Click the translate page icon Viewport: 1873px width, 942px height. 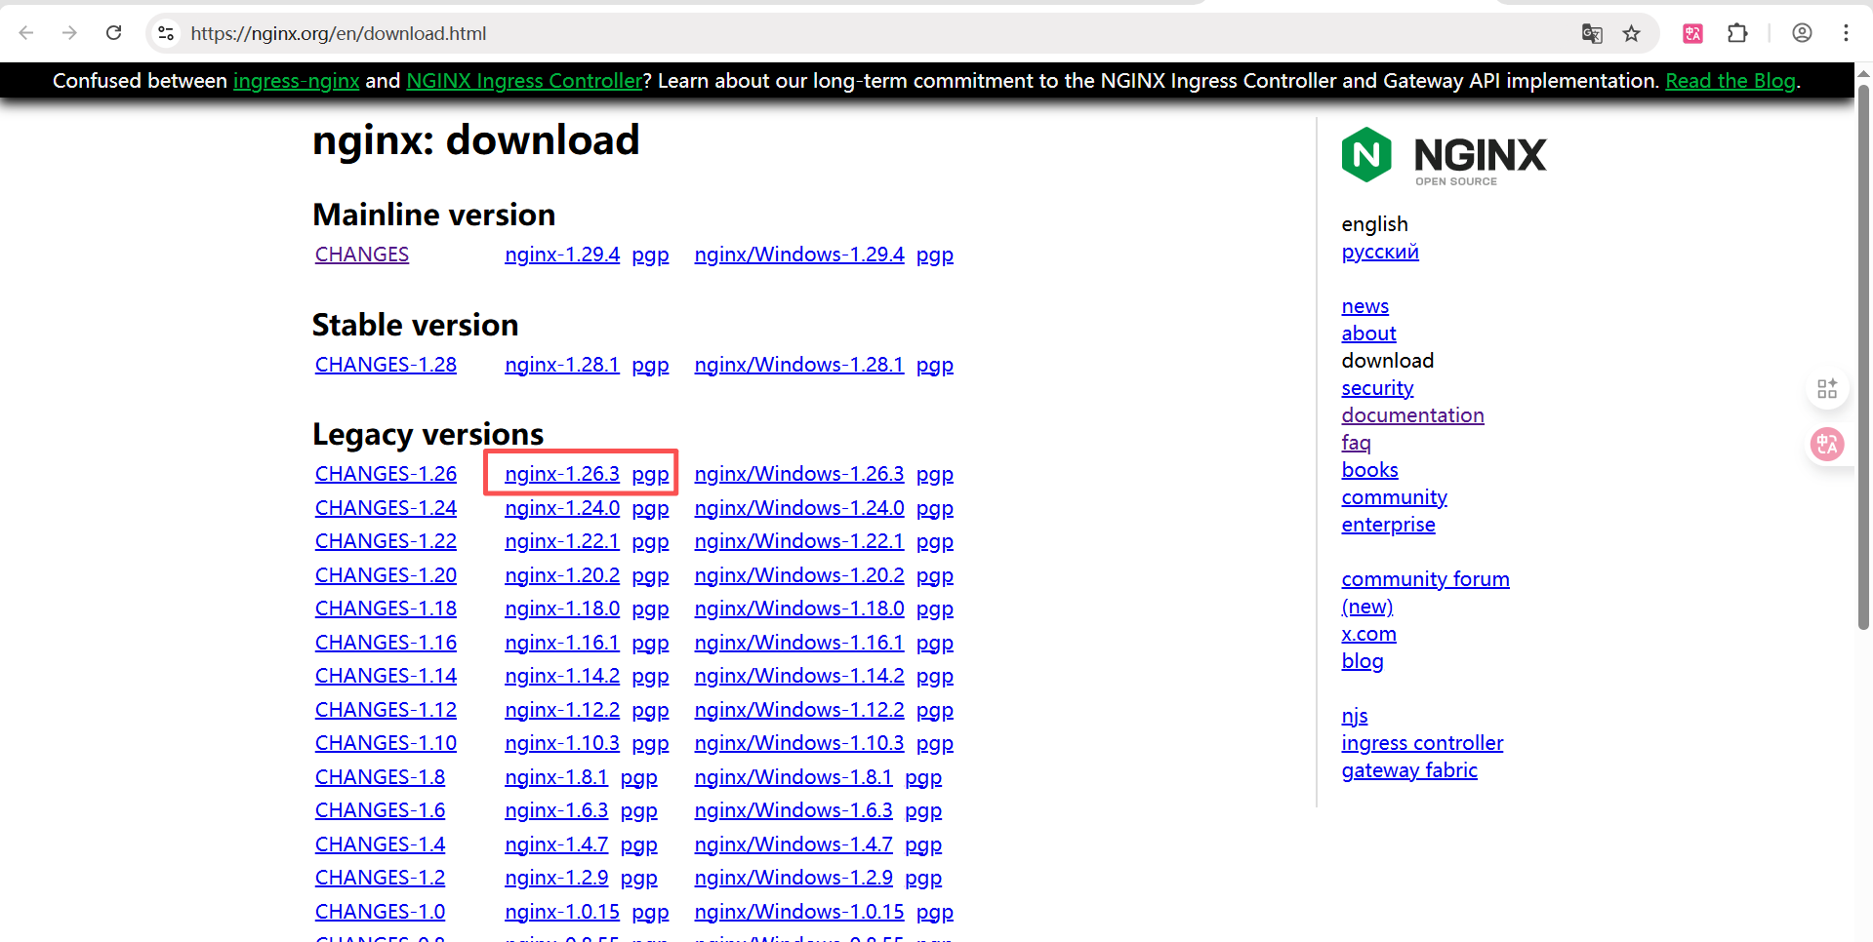coord(1592,33)
